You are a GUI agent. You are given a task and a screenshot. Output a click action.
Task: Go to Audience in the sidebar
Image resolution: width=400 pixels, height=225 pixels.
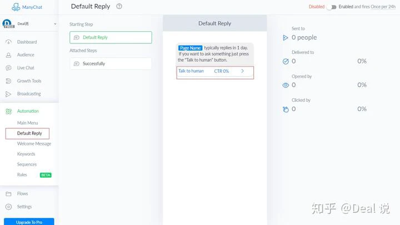tap(26, 55)
